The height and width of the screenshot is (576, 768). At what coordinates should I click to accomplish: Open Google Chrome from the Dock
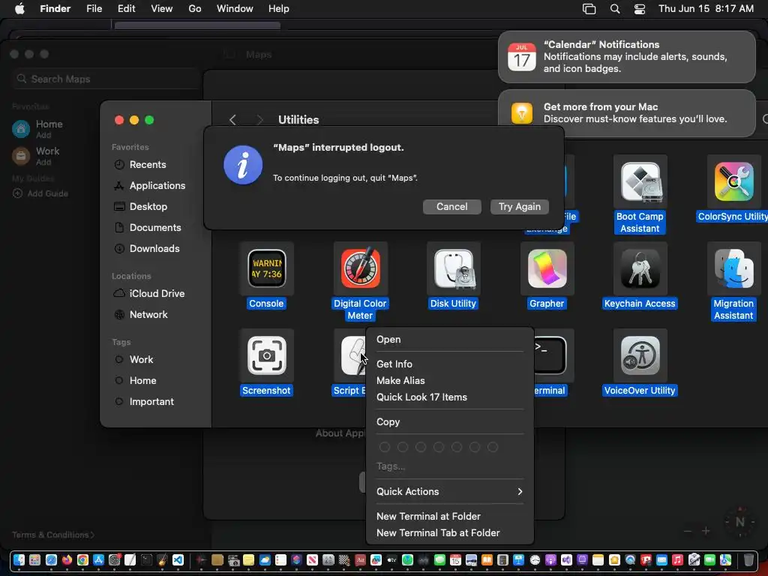pos(82,559)
